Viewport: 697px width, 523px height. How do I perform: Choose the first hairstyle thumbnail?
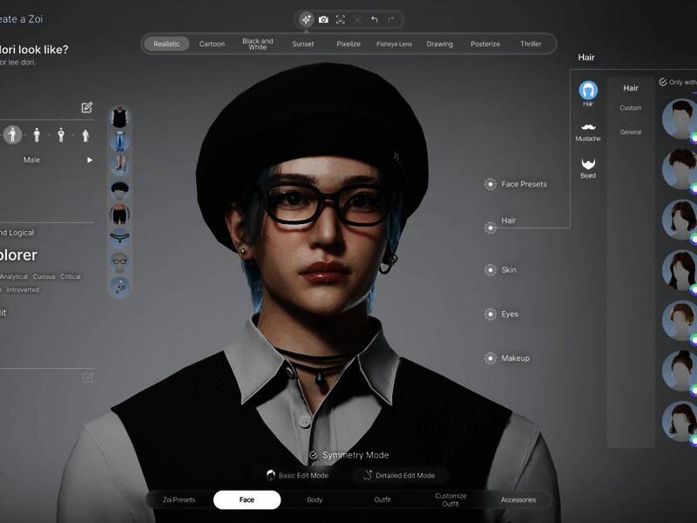pyautogui.click(x=679, y=119)
